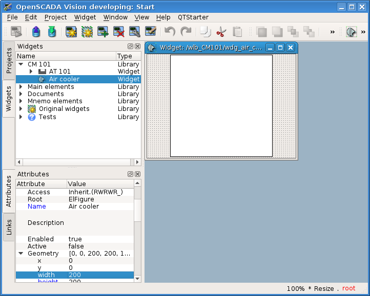Click the undo arrow icon
The width and height of the screenshot is (370, 296).
coord(170,32)
